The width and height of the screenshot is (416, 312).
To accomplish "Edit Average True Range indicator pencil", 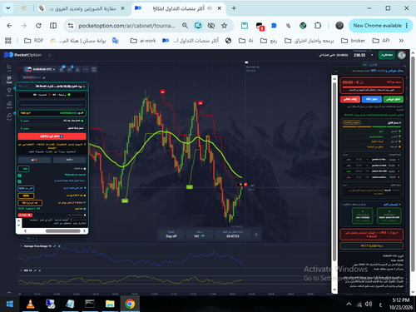I will pyautogui.click(x=55, y=246).
